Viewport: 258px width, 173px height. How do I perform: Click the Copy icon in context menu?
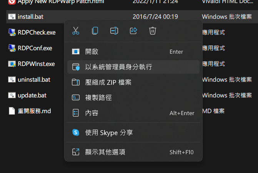pyautogui.click(x=95, y=31)
